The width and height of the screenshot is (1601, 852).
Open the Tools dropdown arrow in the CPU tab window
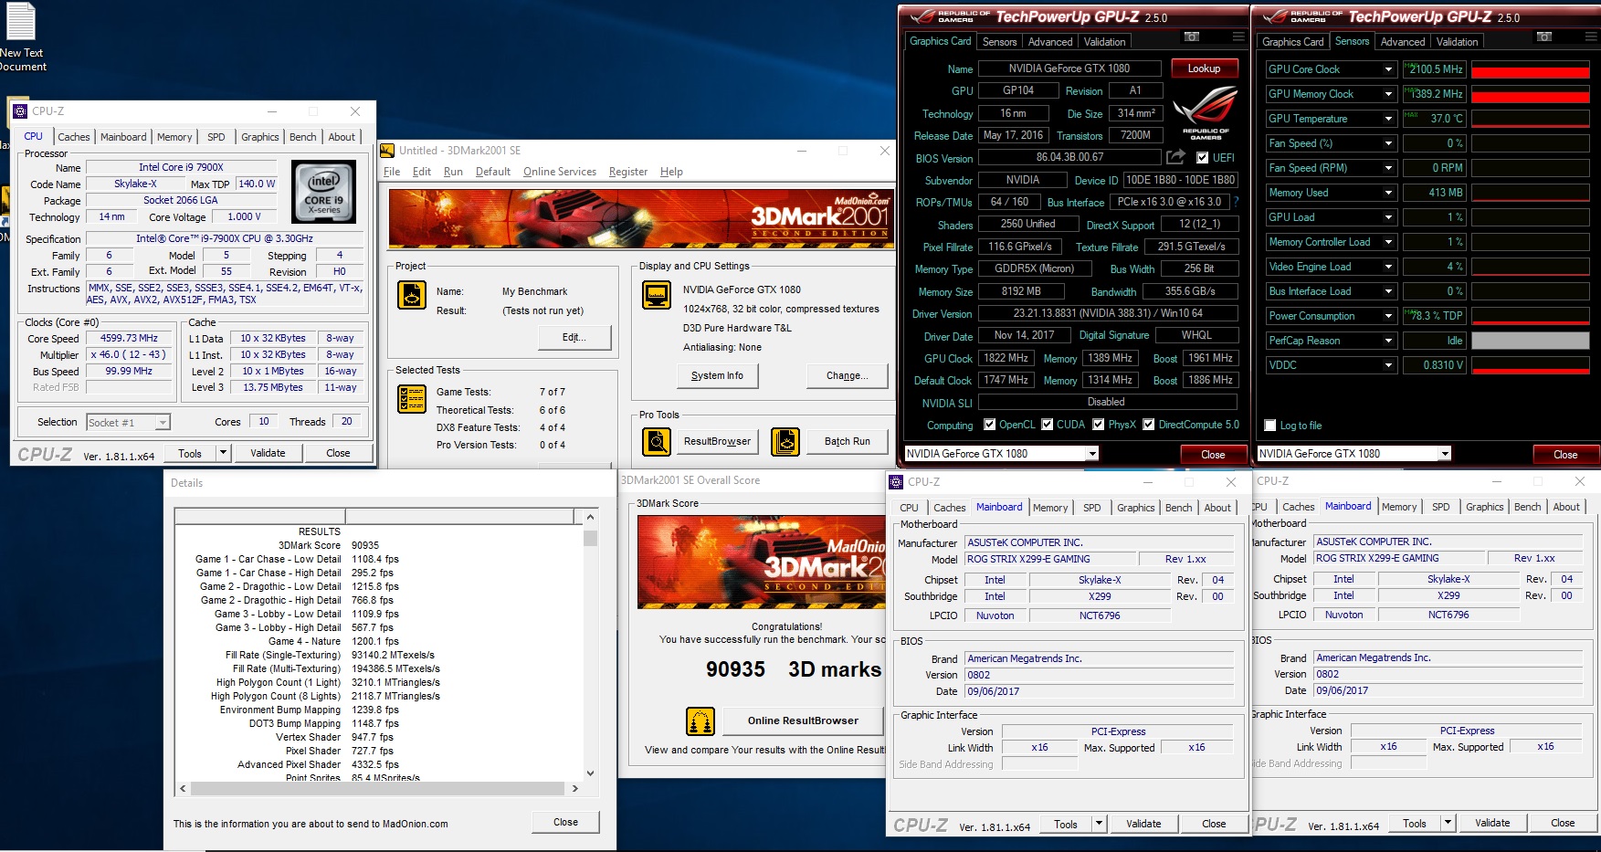[222, 453]
